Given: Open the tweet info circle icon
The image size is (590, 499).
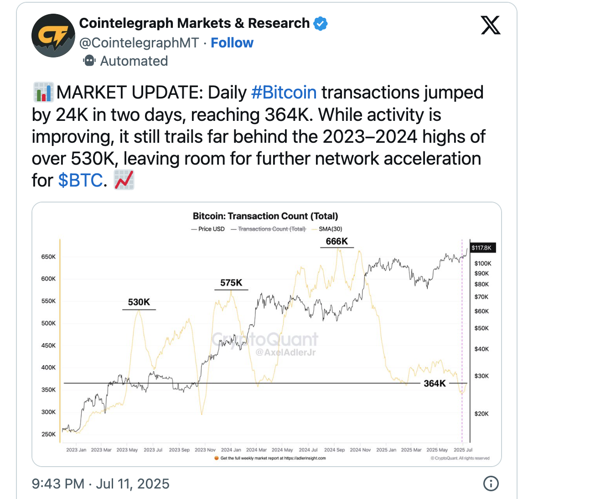Looking at the screenshot, I should click(491, 483).
